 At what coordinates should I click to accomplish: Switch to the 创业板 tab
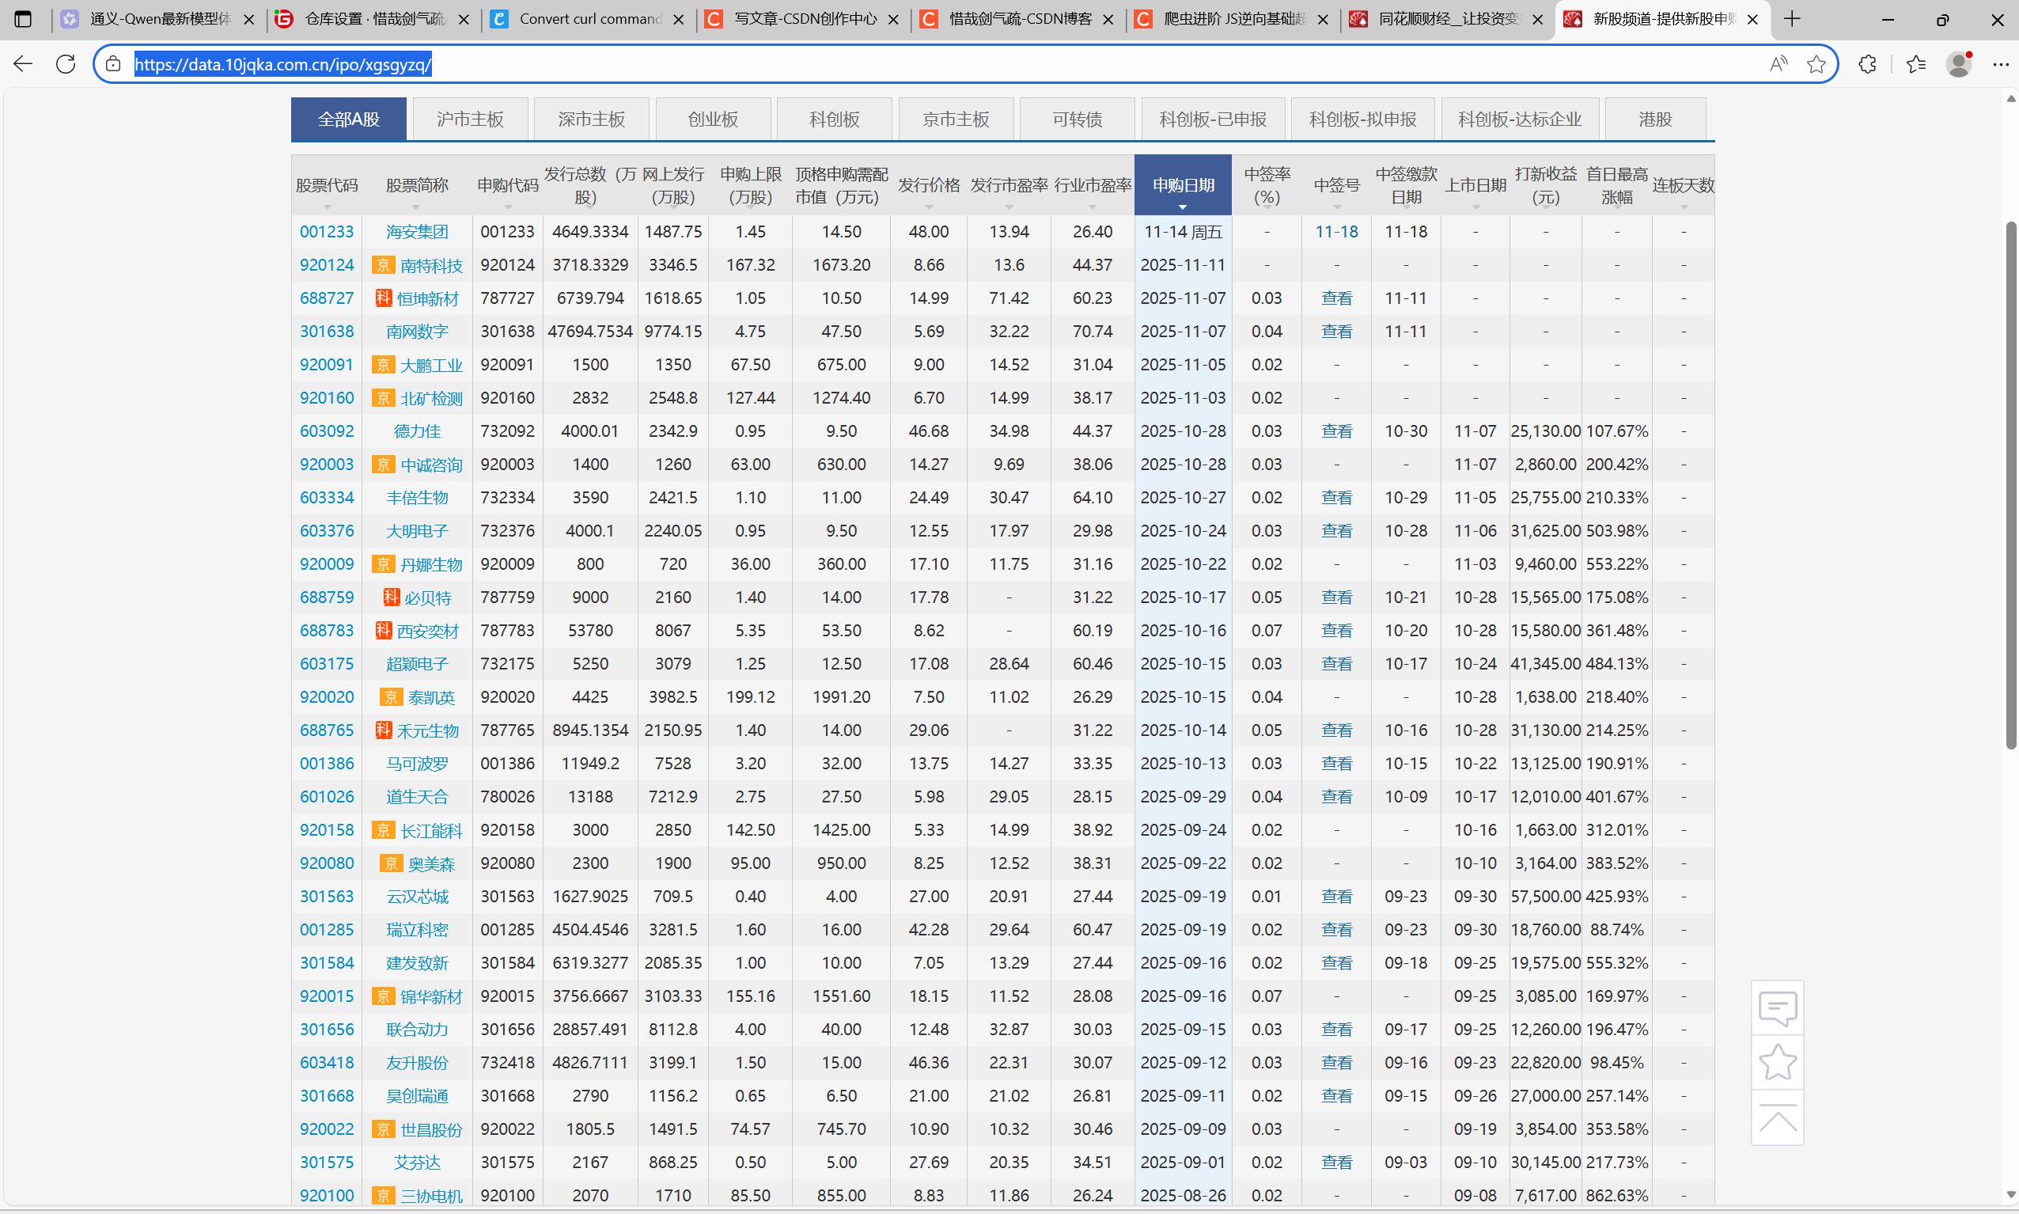712,120
